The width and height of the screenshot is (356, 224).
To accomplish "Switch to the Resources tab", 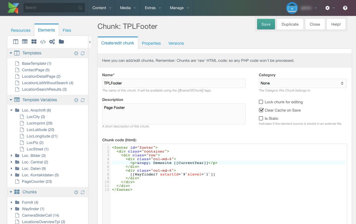I will pos(21,30).
